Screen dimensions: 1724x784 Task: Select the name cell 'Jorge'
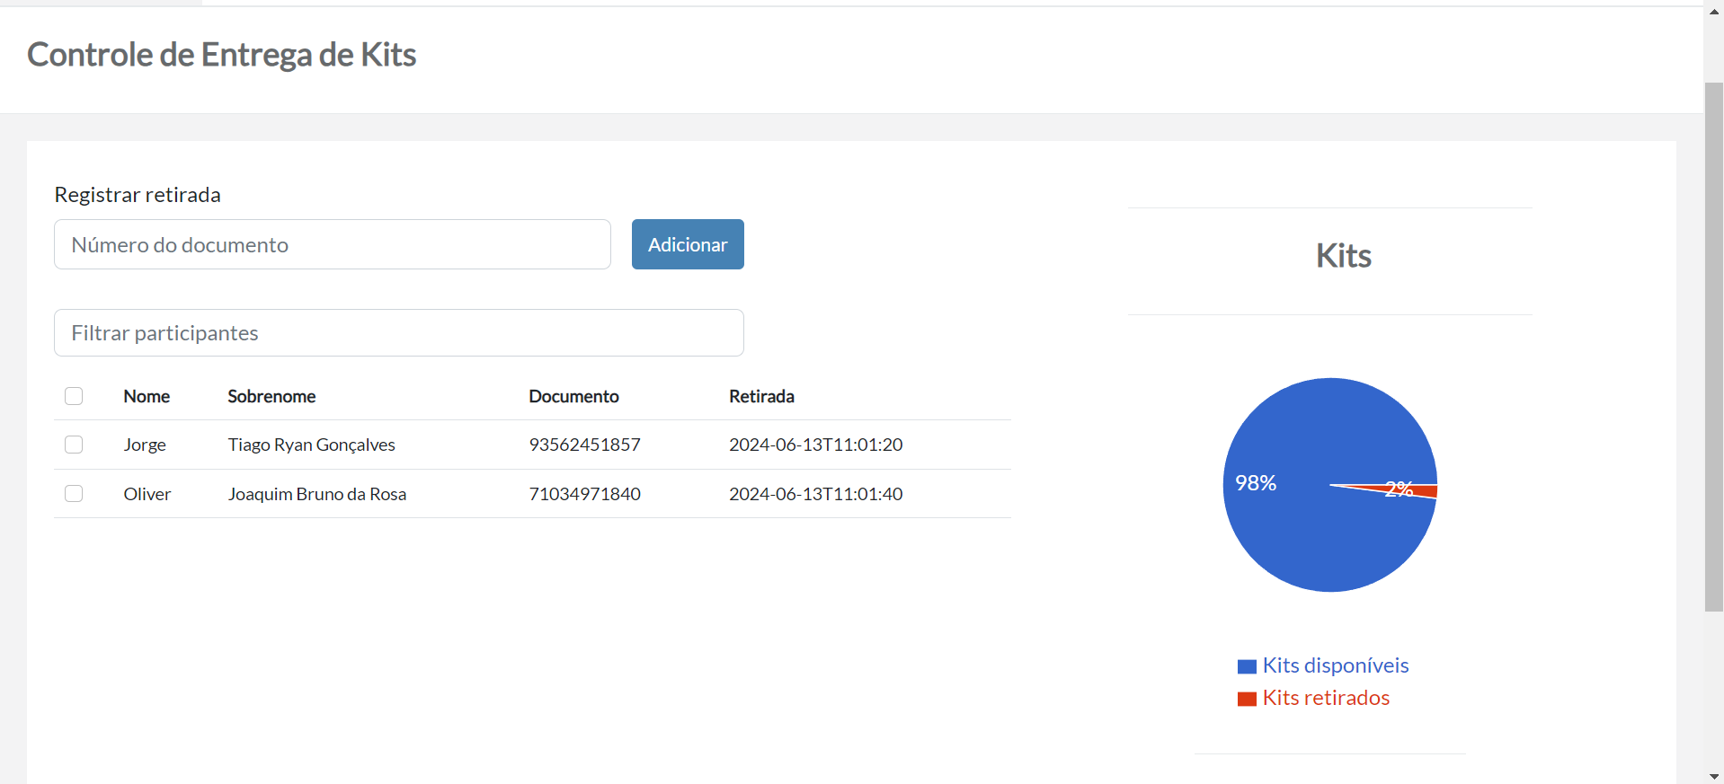pos(145,445)
